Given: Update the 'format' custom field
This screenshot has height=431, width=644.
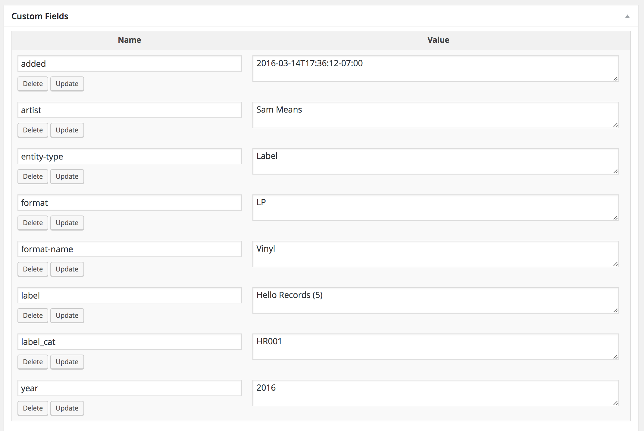Looking at the screenshot, I should pyautogui.click(x=67, y=223).
